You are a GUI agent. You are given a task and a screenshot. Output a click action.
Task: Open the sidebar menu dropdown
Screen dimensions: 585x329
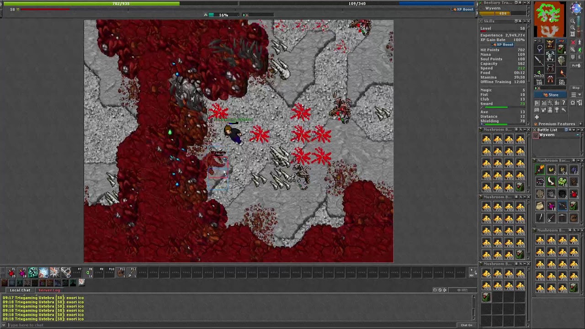[576, 94]
